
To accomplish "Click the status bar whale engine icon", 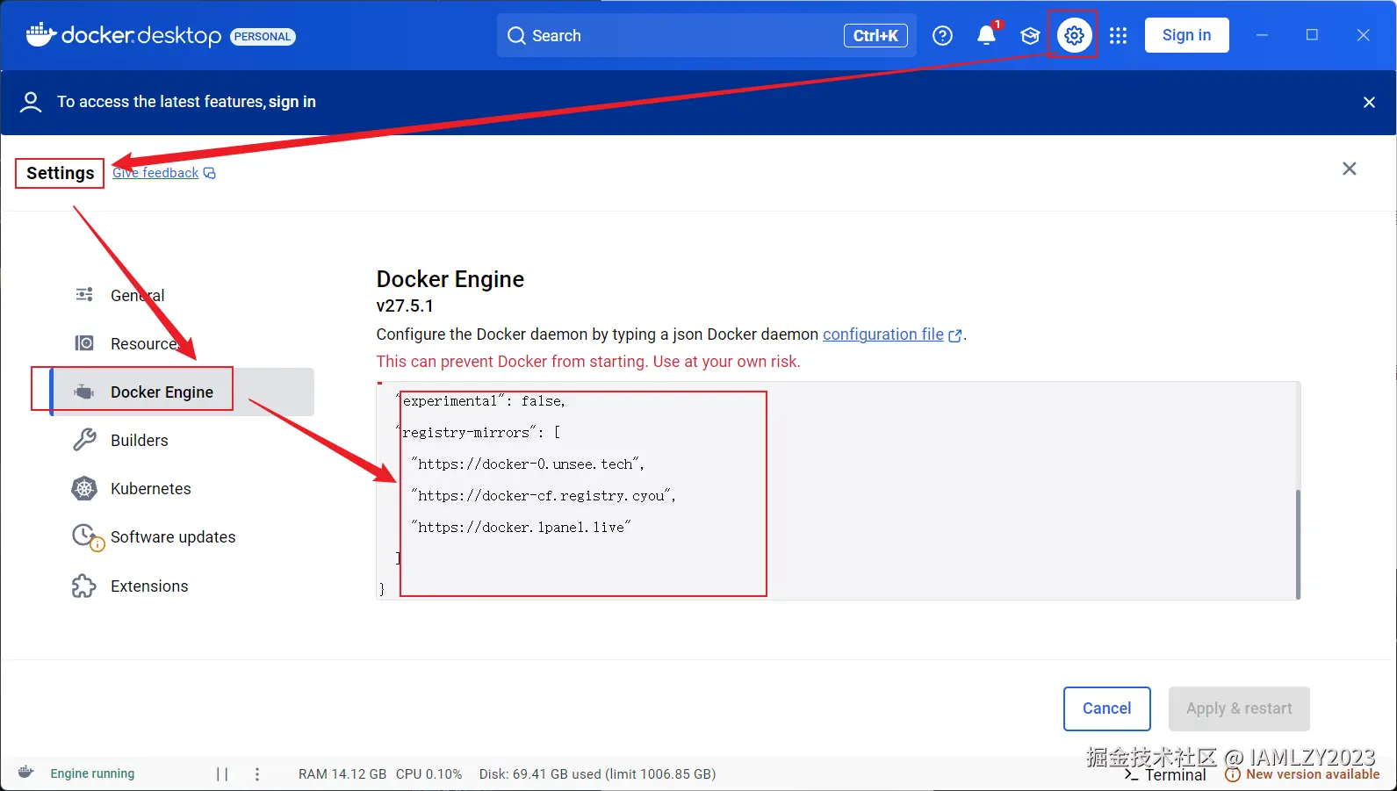I will [x=26, y=773].
